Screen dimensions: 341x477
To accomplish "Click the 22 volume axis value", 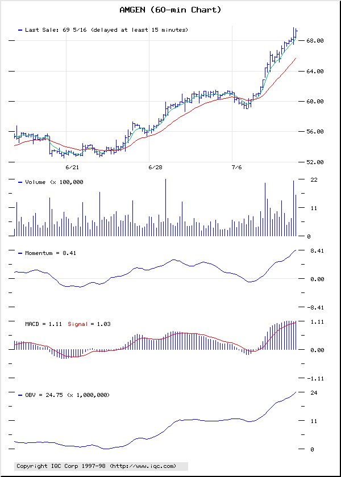I will tap(314, 180).
